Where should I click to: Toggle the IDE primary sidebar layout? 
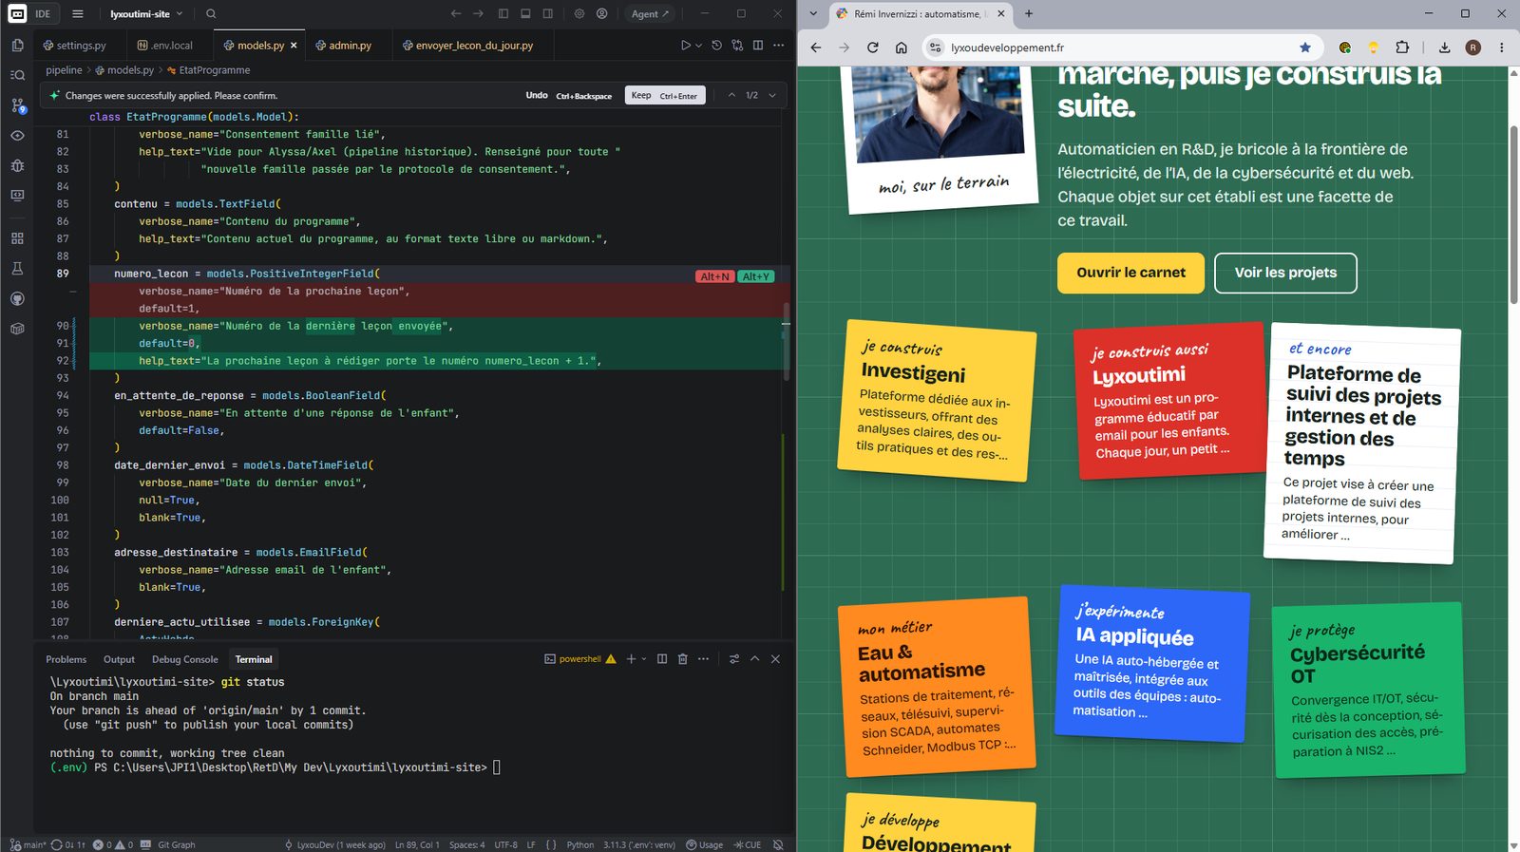click(x=503, y=14)
